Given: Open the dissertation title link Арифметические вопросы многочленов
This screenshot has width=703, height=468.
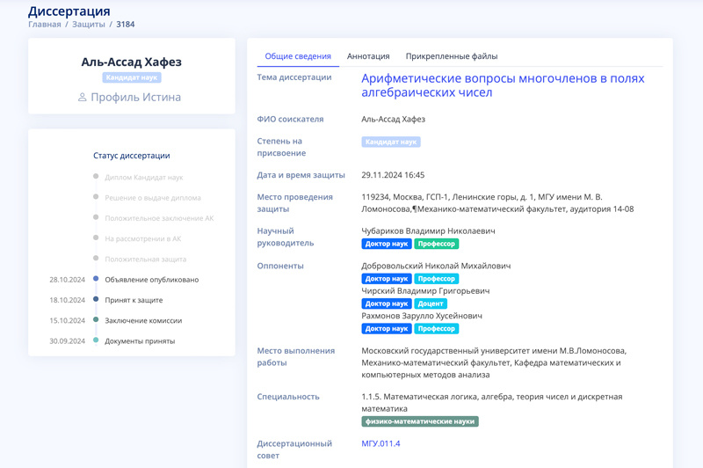Looking at the screenshot, I should 503,85.
